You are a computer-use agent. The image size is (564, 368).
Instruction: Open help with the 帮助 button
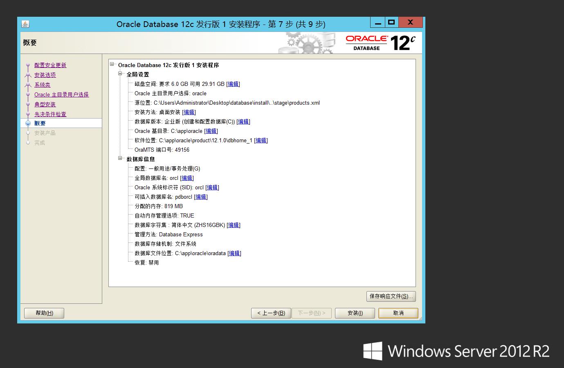[x=44, y=313]
